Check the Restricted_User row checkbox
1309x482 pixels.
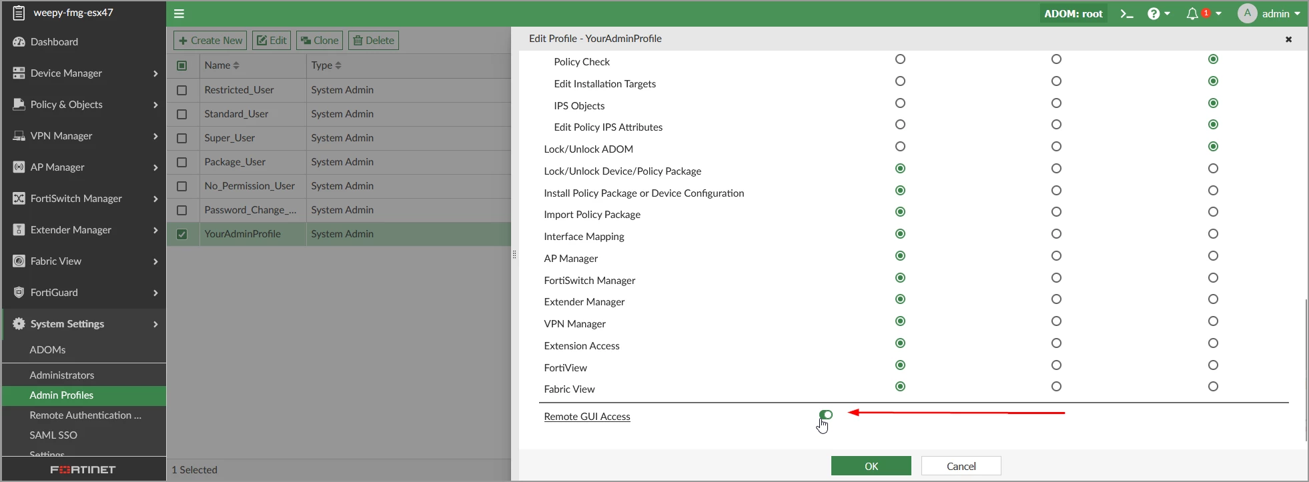tap(181, 90)
